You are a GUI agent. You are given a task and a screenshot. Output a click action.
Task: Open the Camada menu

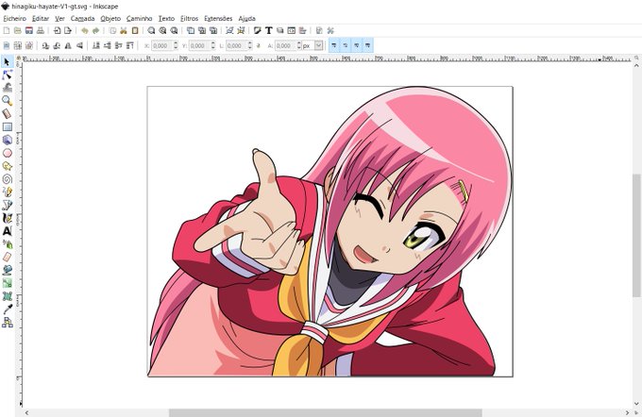82,19
